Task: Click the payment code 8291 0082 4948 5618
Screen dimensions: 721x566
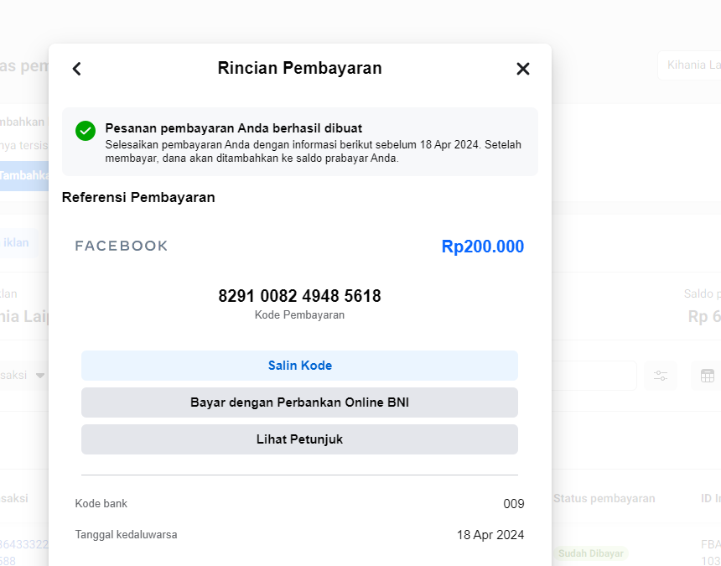Action: click(x=299, y=296)
